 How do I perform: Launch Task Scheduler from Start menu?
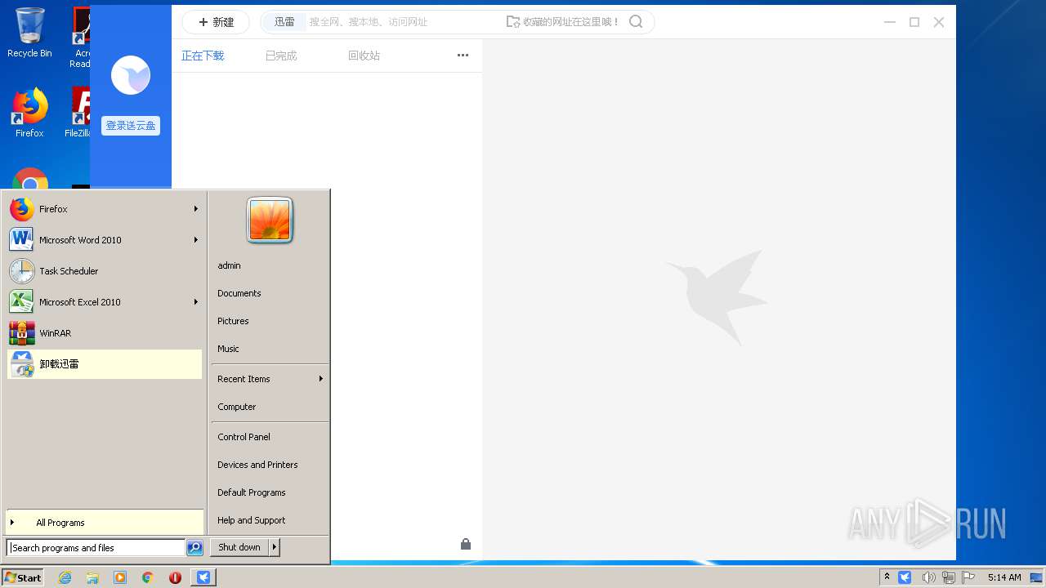pyautogui.click(x=105, y=271)
